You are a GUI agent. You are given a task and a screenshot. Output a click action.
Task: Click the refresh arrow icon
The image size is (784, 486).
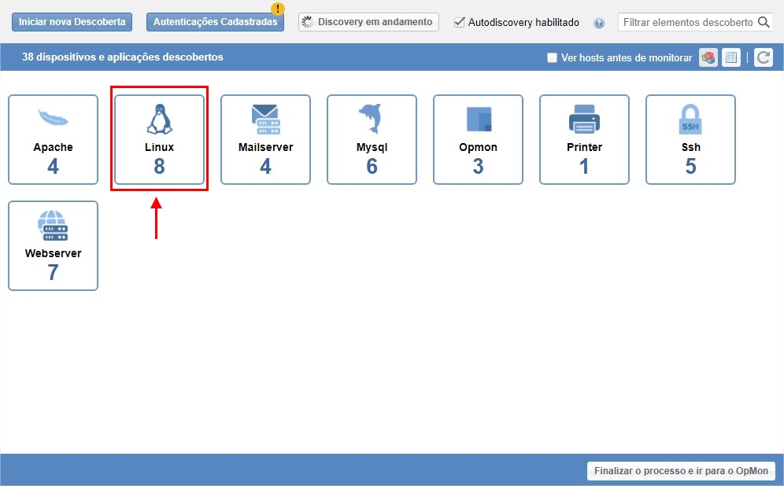click(x=763, y=57)
